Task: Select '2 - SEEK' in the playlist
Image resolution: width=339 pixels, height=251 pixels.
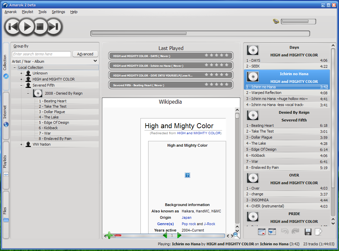Action: click(x=287, y=66)
